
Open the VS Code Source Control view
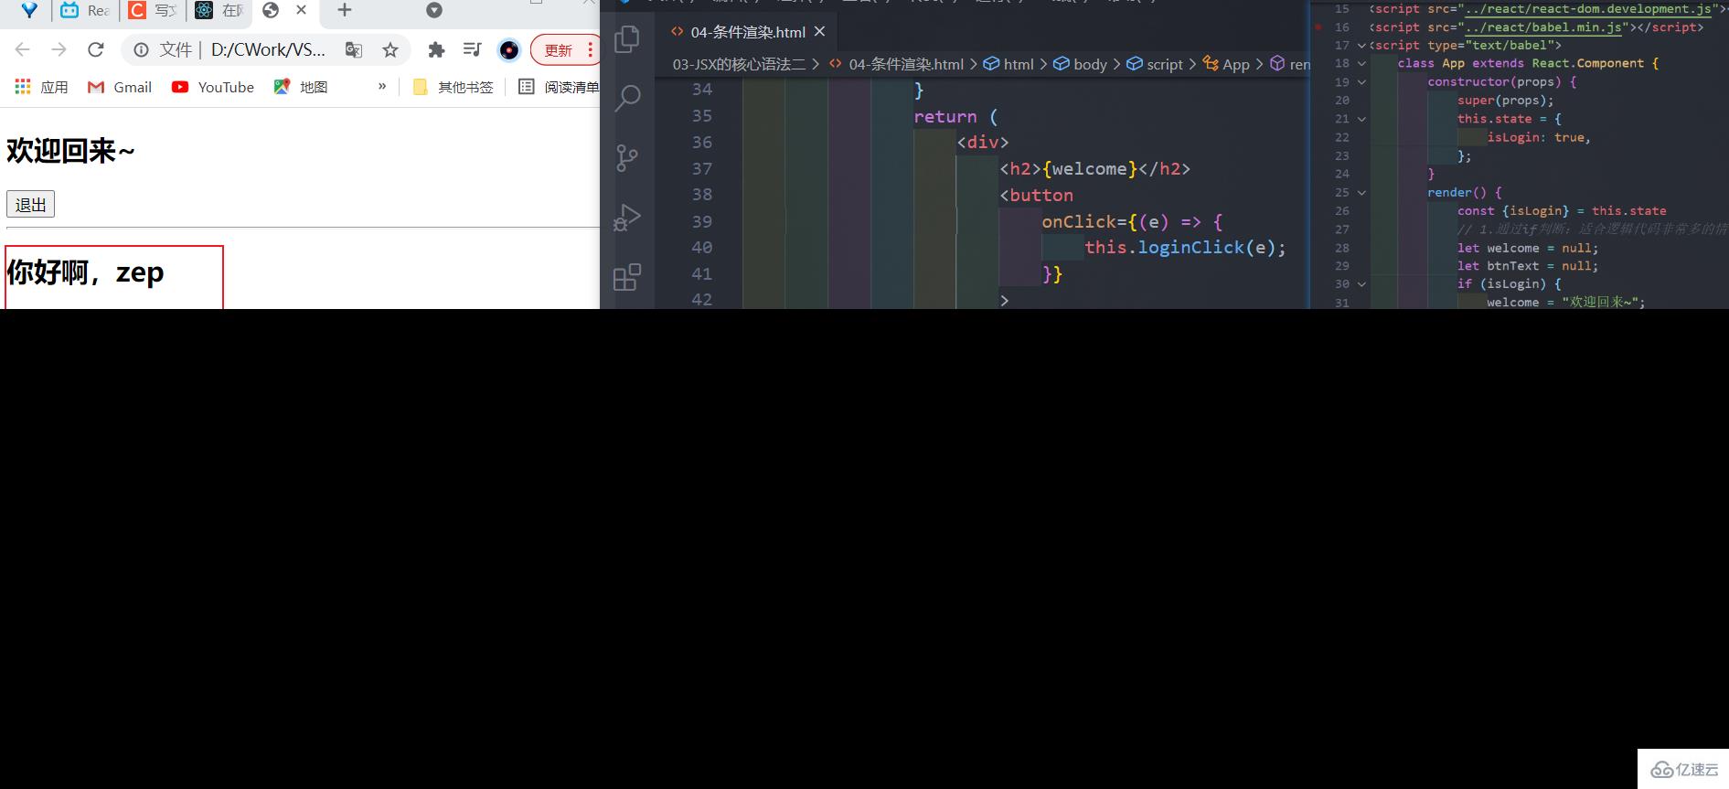click(x=627, y=157)
